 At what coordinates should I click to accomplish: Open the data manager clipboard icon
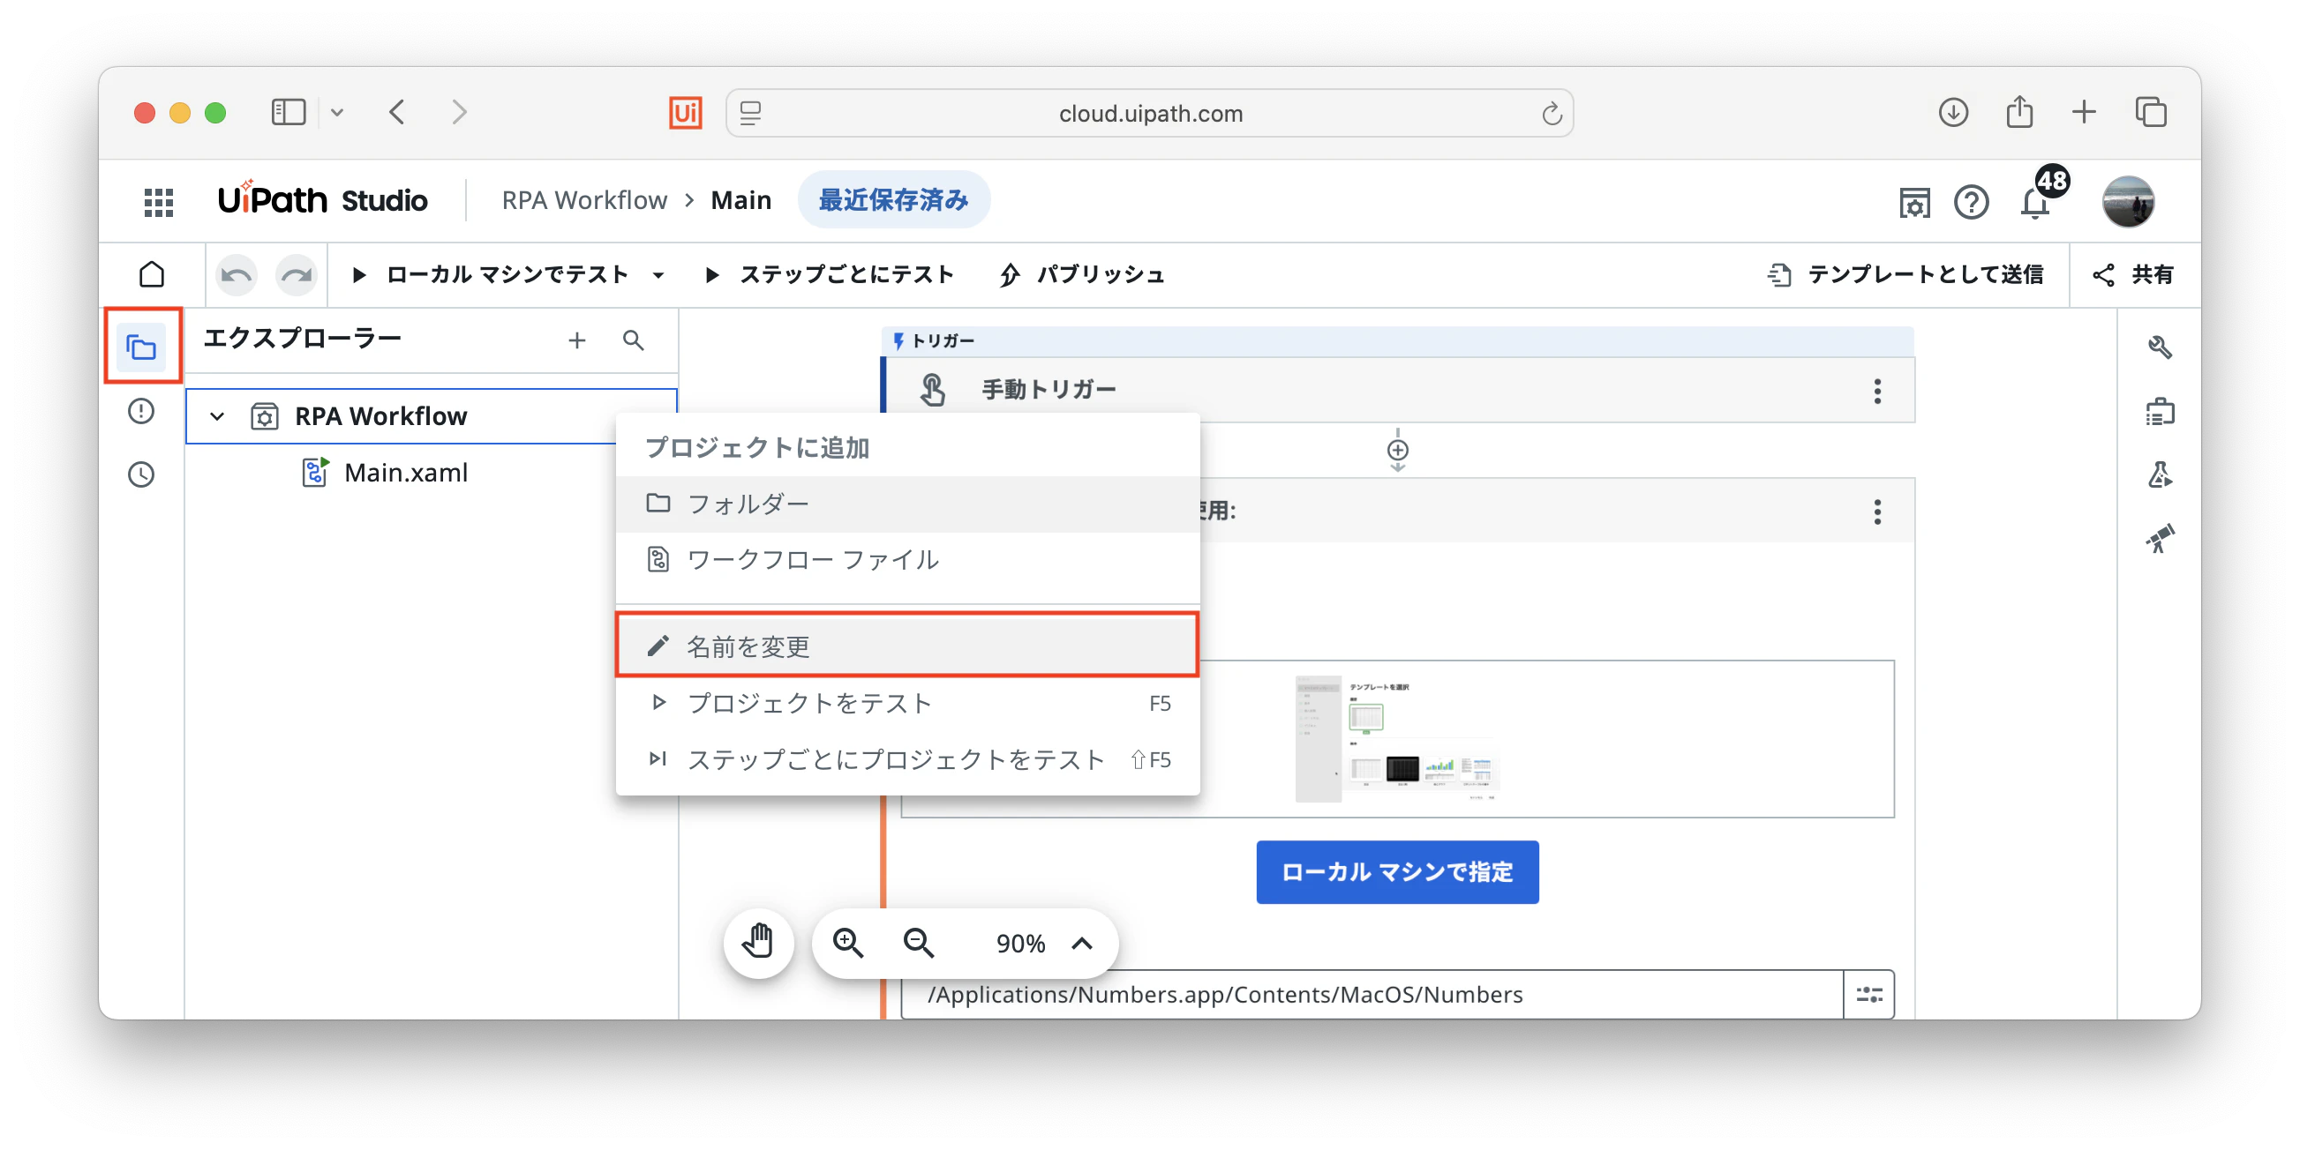[x=2159, y=411]
